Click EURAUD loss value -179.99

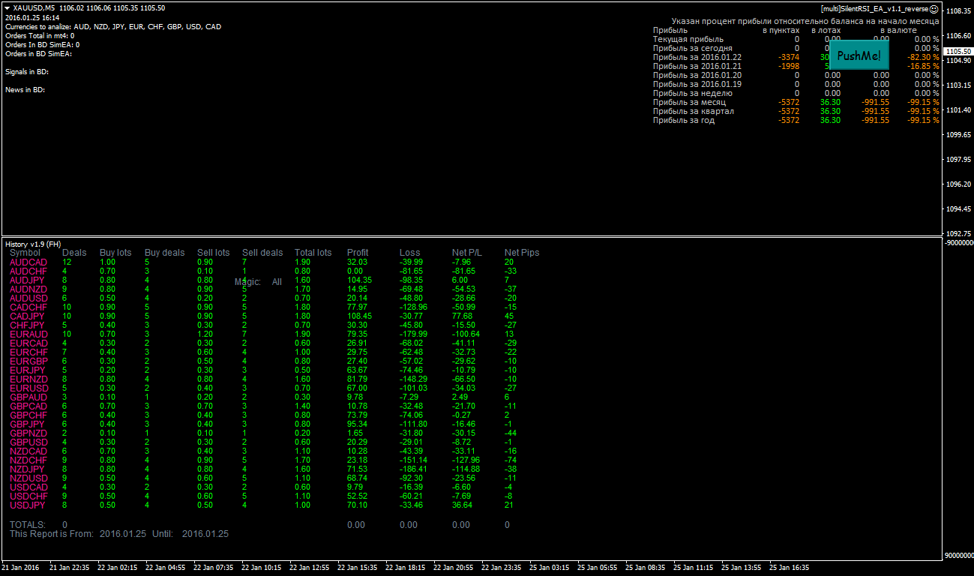(x=414, y=334)
